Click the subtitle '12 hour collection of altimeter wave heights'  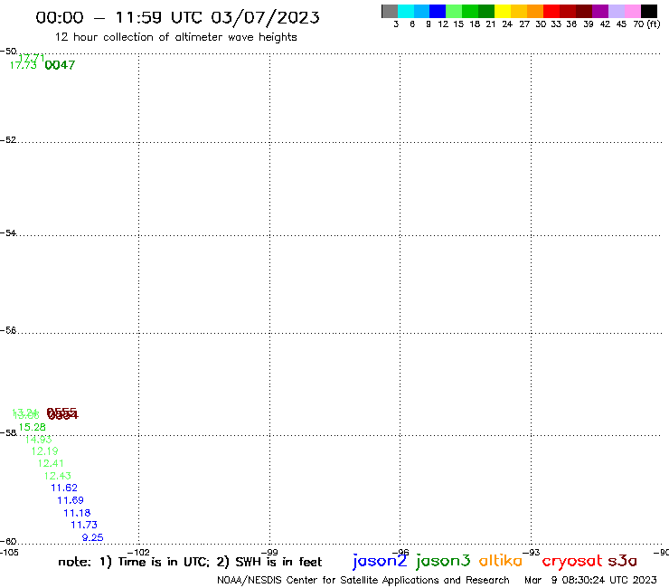click(x=175, y=37)
